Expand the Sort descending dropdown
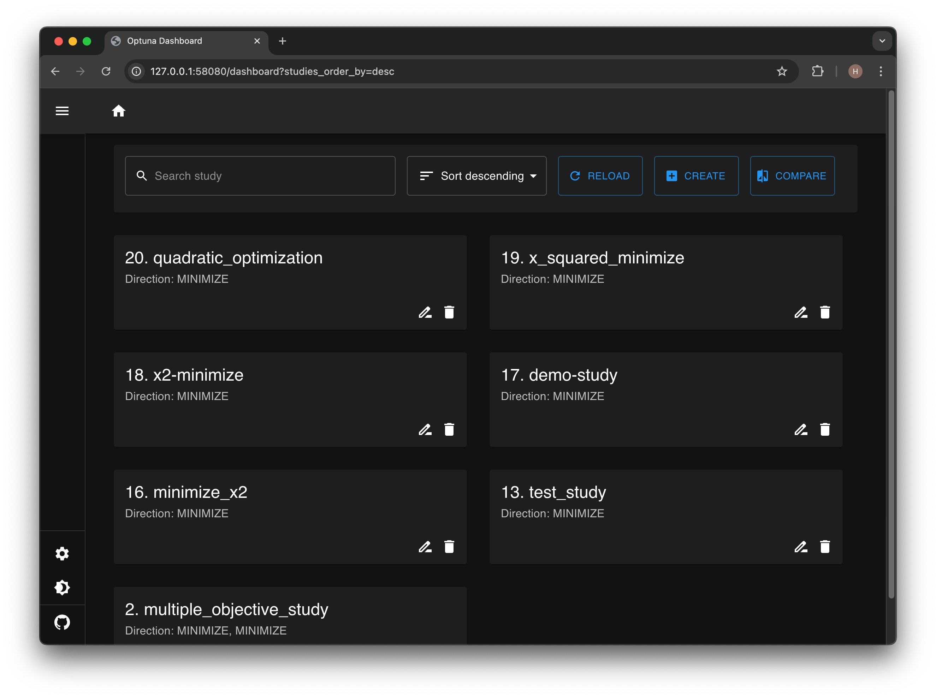 (x=476, y=176)
